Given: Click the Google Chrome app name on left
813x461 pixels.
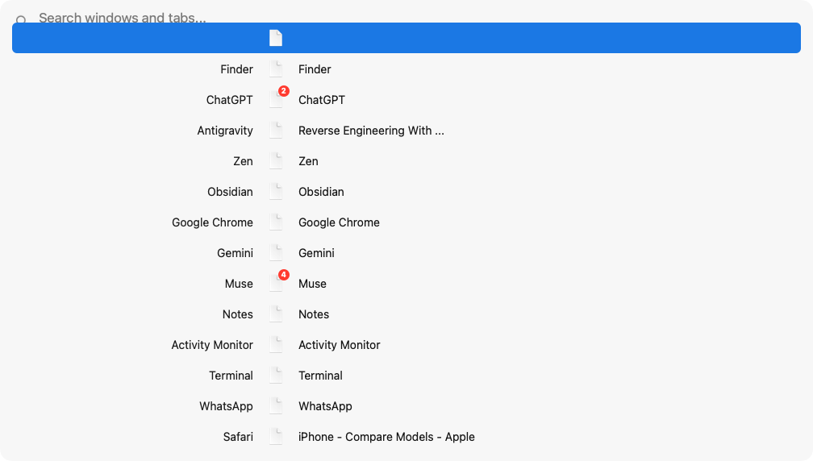Looking at the screenshot, I should [x=212, y=222].
